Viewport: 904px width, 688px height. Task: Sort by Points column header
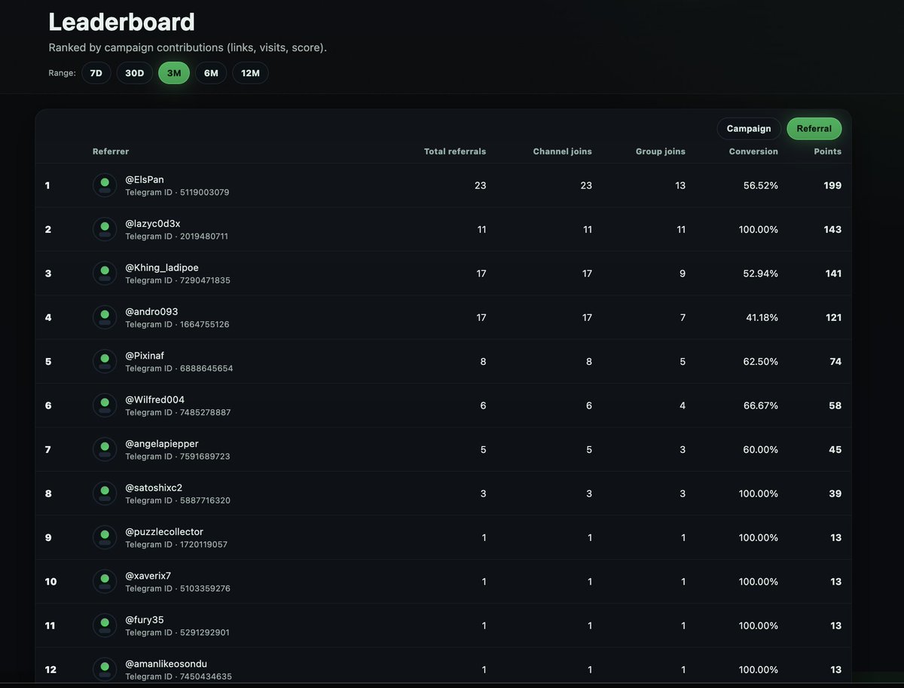pos(828,151)
